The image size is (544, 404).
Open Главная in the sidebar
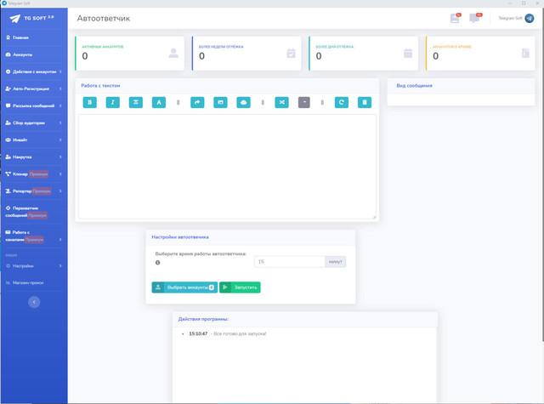34,37
